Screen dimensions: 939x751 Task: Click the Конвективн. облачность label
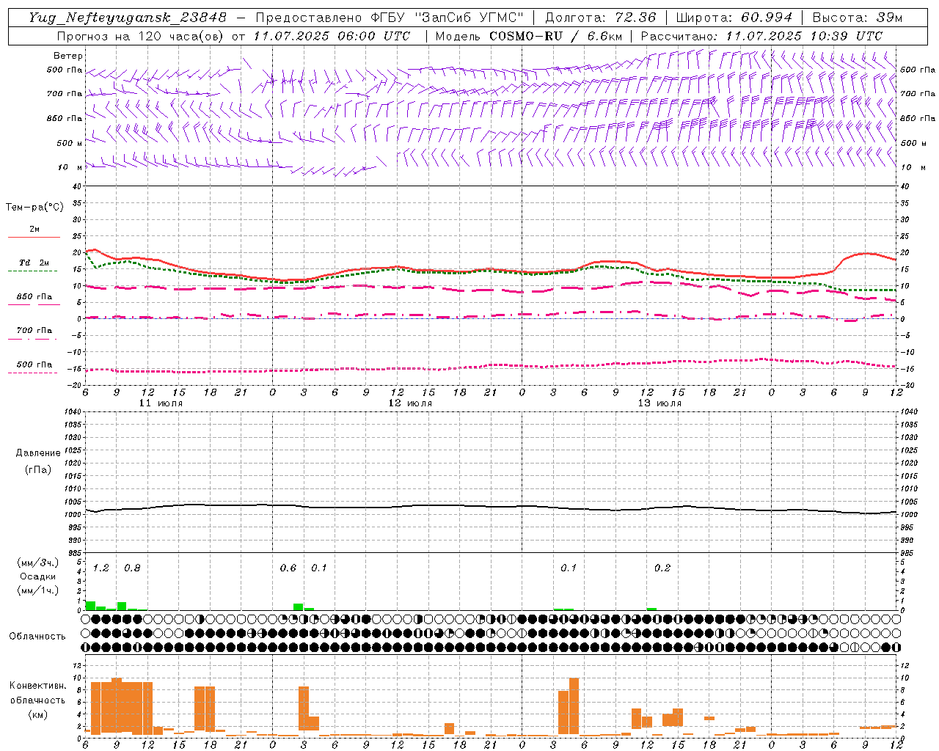[37, 693]
